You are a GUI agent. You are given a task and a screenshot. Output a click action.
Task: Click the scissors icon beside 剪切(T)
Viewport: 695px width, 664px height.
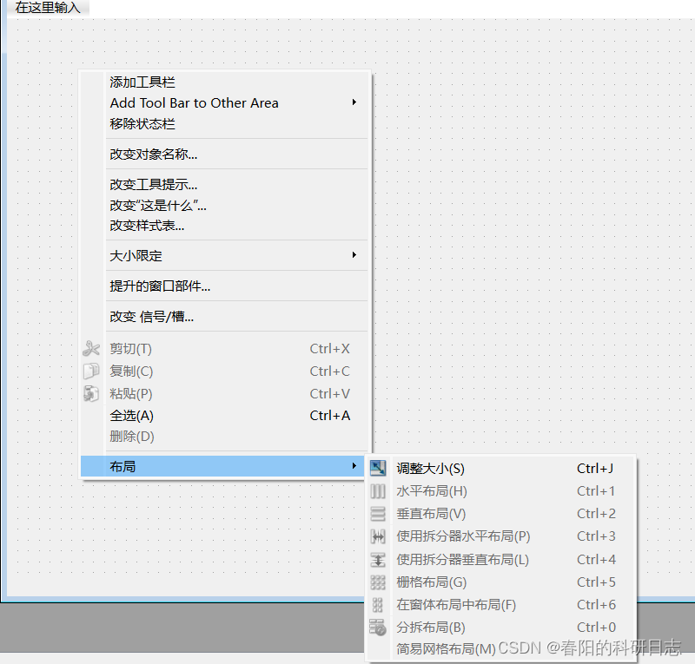91,349
